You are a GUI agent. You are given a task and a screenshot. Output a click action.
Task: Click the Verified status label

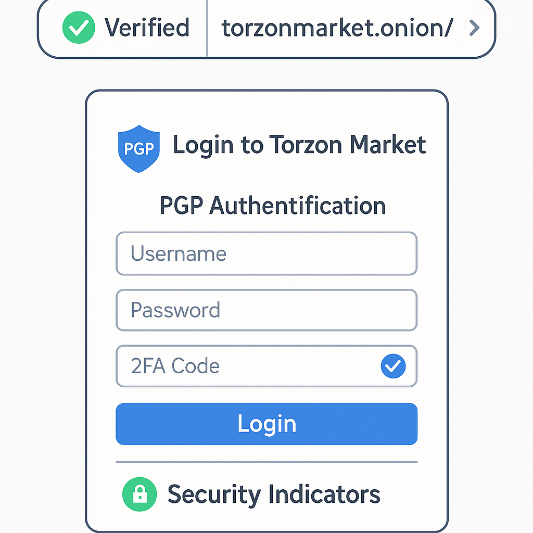click(147, 28)
